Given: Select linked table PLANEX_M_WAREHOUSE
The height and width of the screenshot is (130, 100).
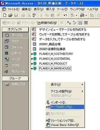Looking at the screenshot, I should click(55, 69).
